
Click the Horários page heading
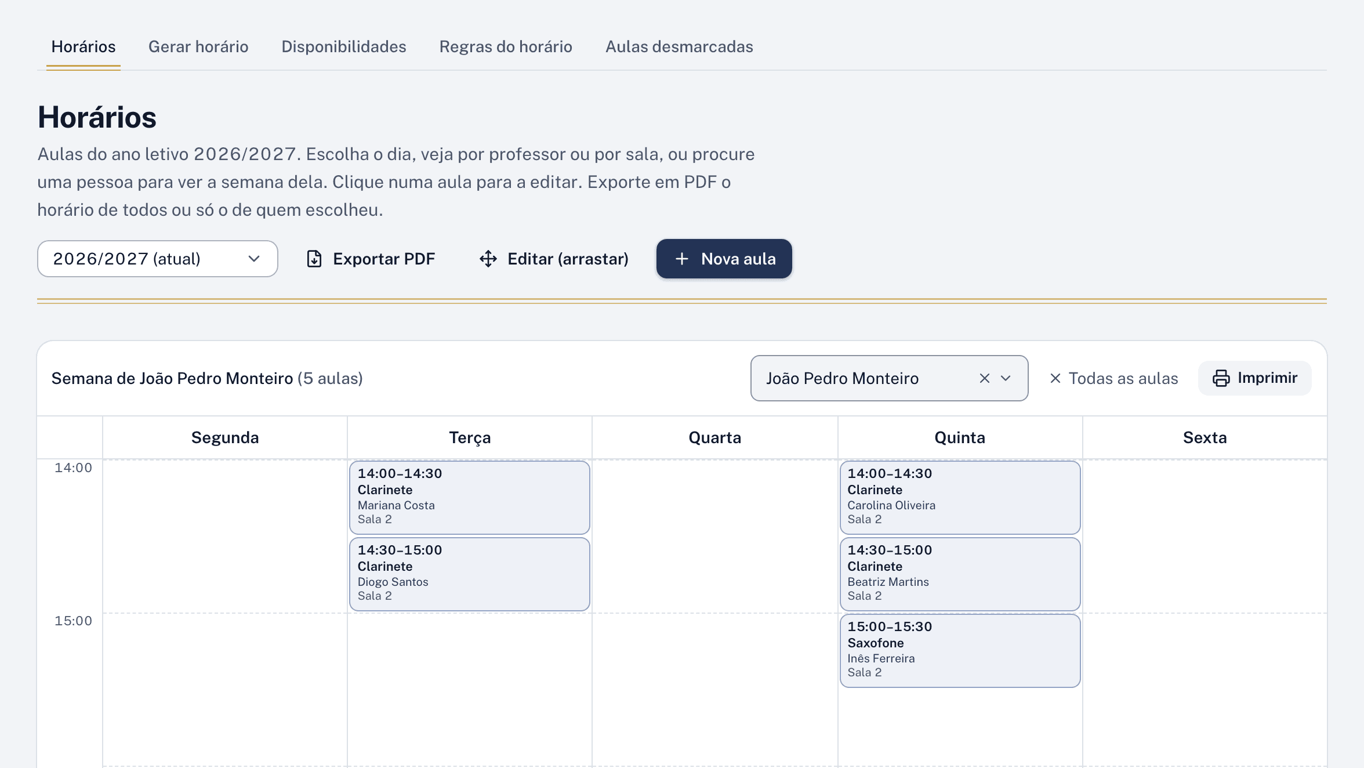(97, 117)
